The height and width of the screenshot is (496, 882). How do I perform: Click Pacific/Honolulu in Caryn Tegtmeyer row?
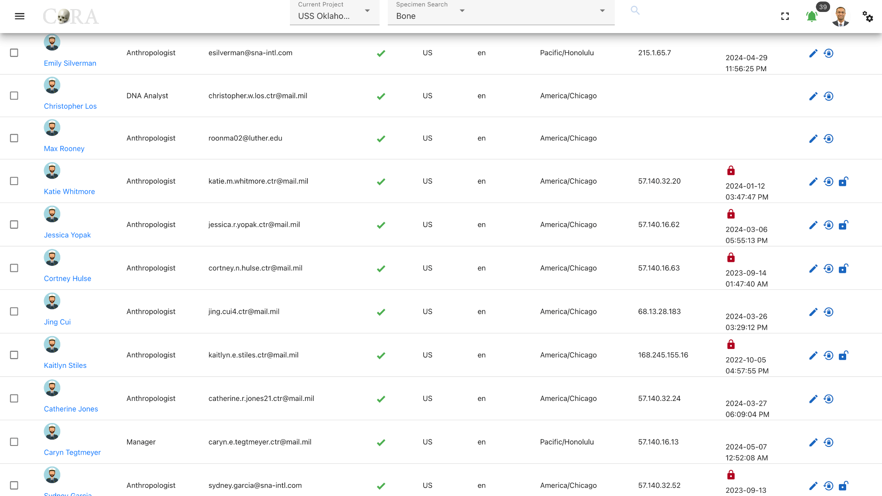pos(567,442)
